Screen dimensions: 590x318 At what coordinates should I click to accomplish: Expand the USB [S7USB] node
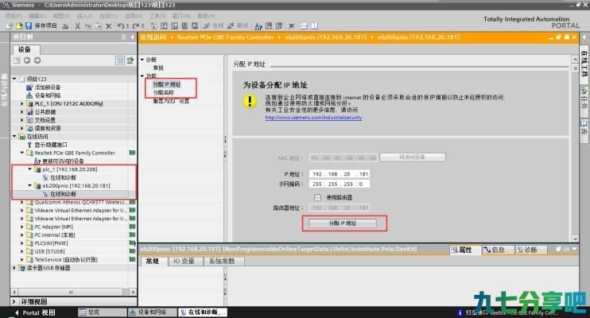21,251
